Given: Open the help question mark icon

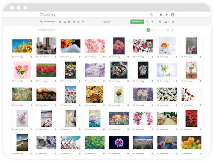Looking at the screenshot, I should coord(161,15).
